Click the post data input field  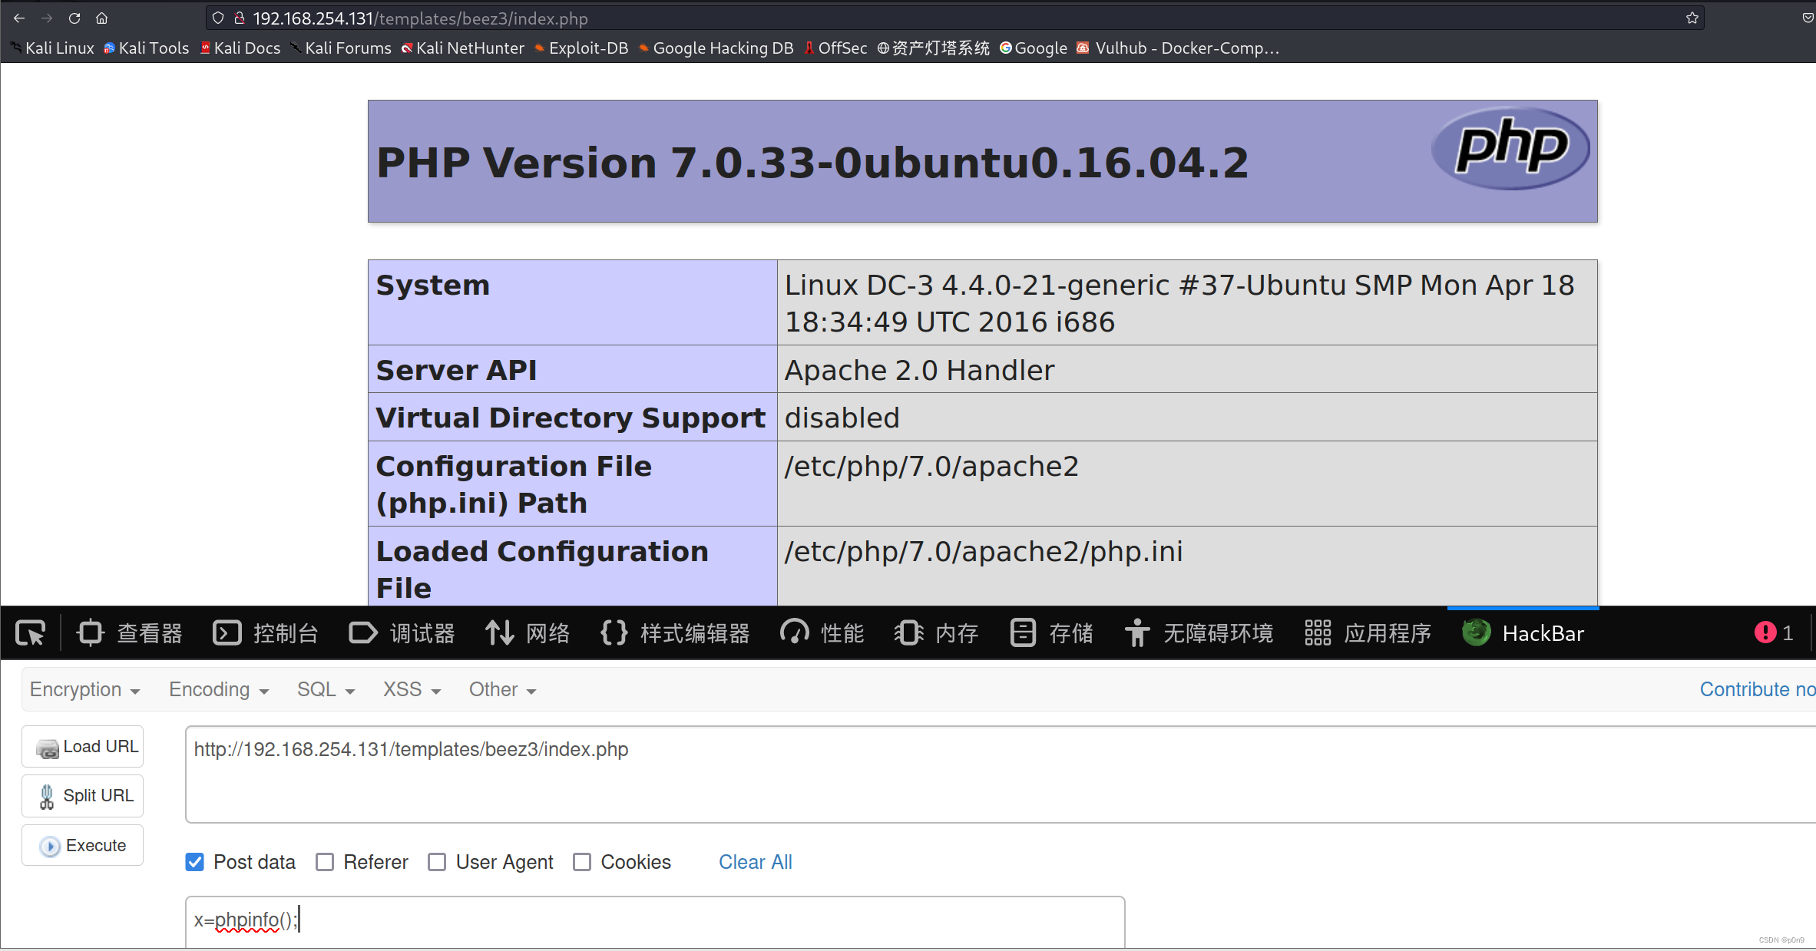coord(654,920)
